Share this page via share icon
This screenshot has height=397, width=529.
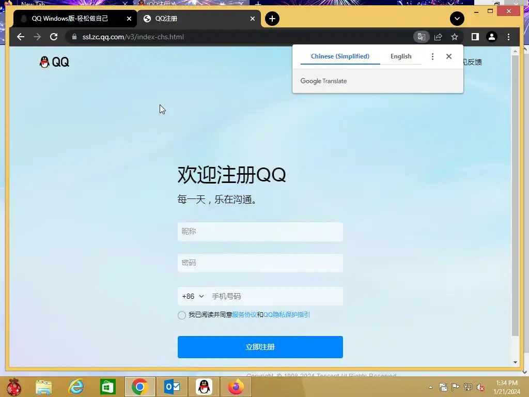(x=438, y=37)
